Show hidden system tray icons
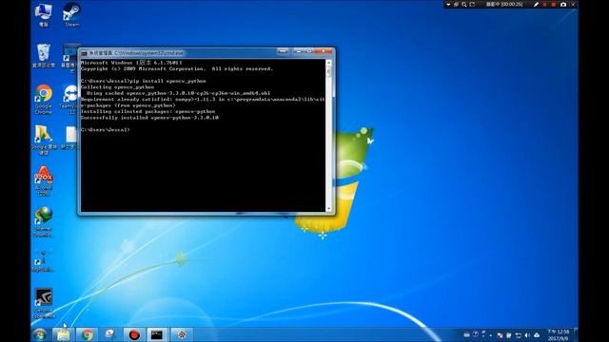The image size is (609, 342). (x=491, y=335)
